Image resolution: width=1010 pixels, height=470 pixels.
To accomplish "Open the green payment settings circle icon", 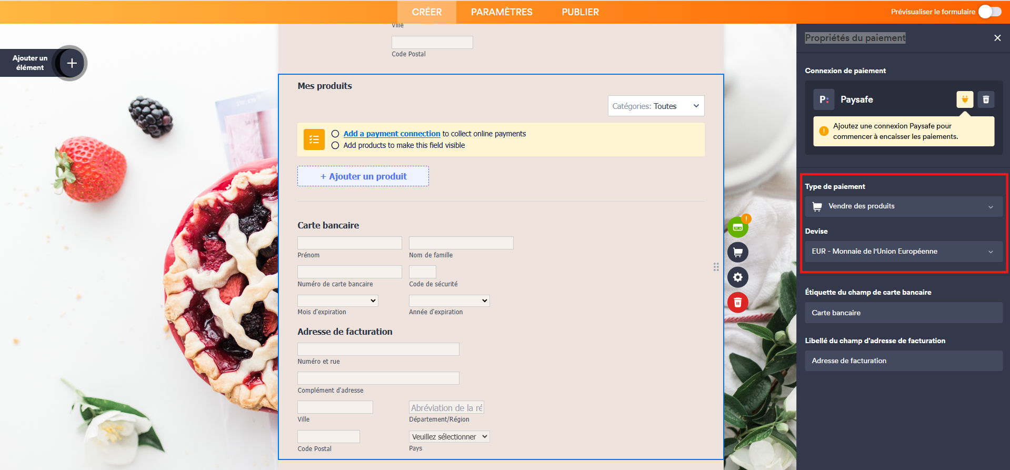I will tap(738, 227).
